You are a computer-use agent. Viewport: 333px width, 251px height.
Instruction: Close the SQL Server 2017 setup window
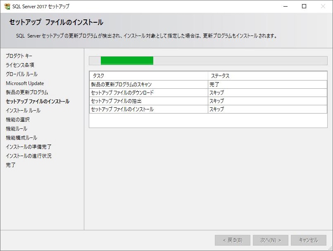[x=323, y=6]
